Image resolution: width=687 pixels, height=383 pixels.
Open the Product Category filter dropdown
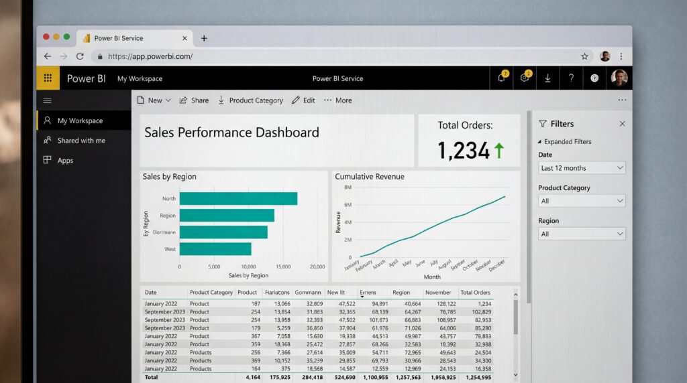point(582,201)
